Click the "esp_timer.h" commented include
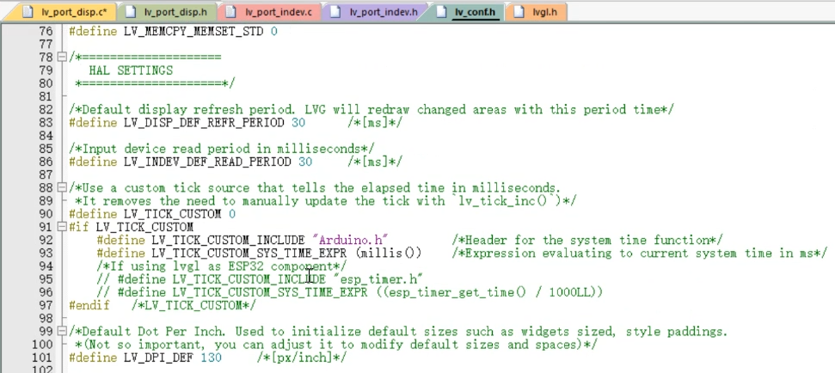The image size is (835, 373). point(378,279)
